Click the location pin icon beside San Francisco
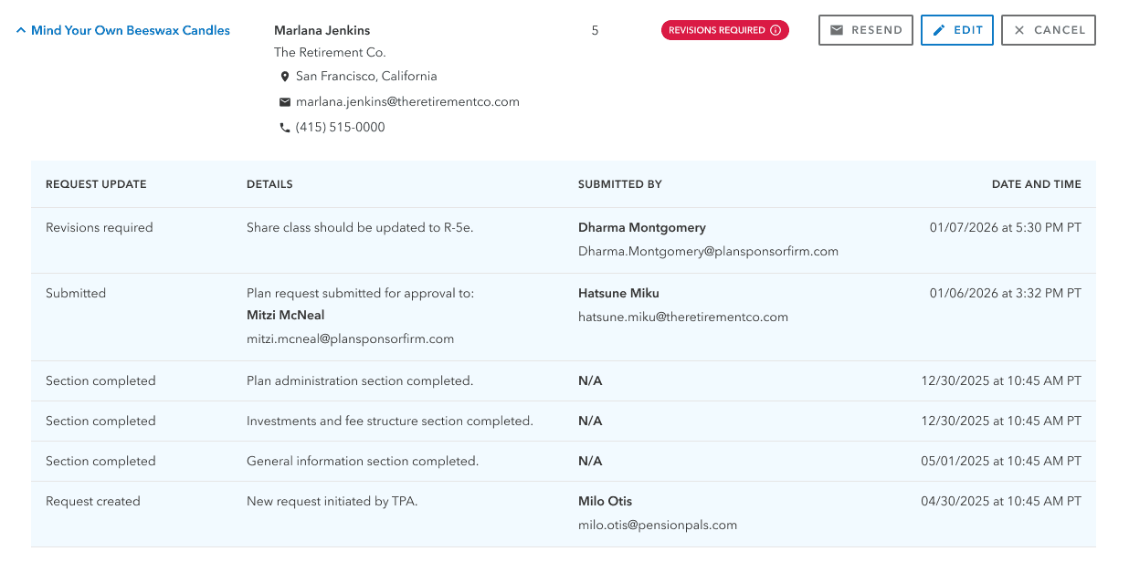The height and width of the screenshot is (562, 1129). coord(285,77)
